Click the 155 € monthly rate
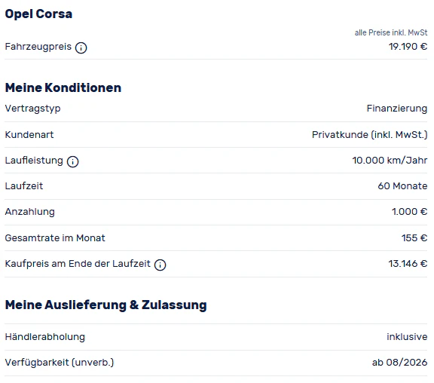This screenshot has width=434, height=383. coord(414,238)
